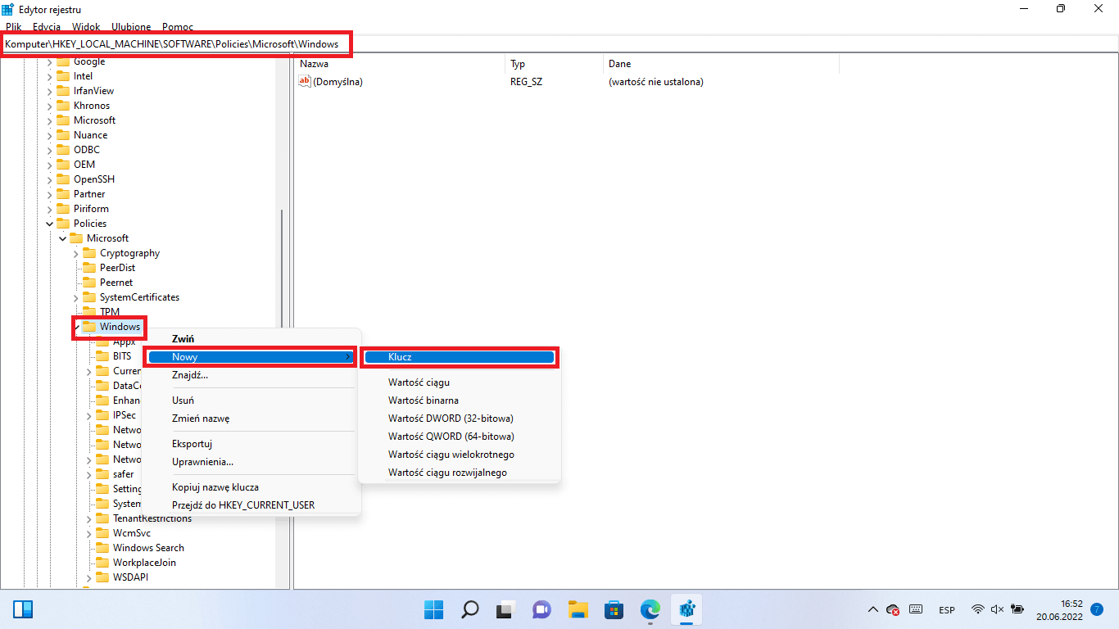Screen dimensions: 1119x629
Task: Open File Explorer from the taskbar
Action: (x=578, y=609)
